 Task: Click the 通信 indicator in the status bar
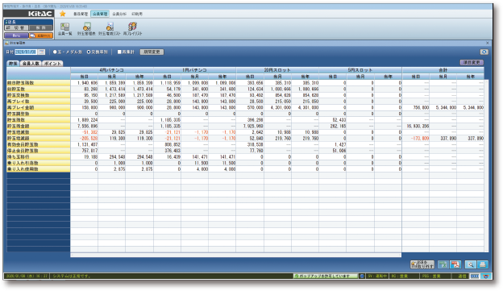point(462,276)
